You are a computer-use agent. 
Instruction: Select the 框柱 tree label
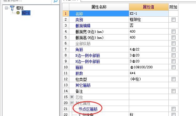point(20,8)
